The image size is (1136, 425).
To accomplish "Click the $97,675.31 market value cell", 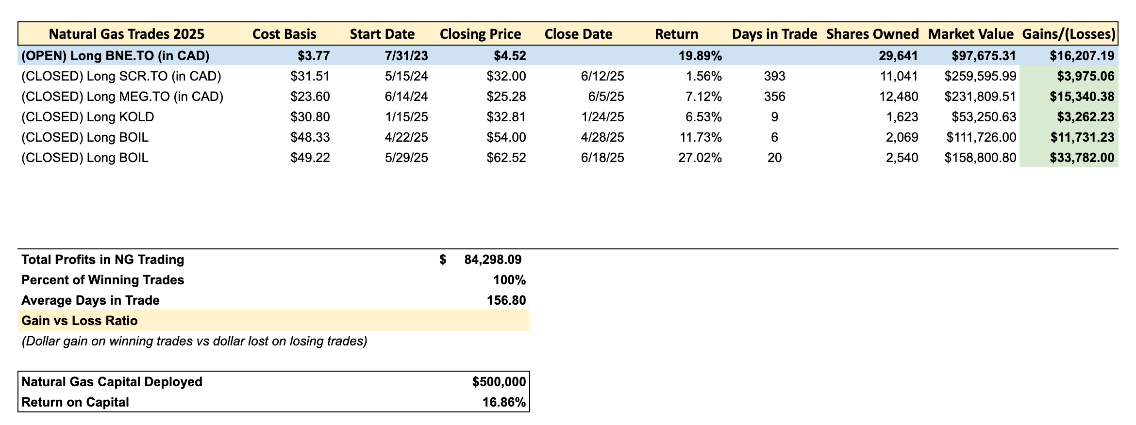I will [x=980, y=56].
